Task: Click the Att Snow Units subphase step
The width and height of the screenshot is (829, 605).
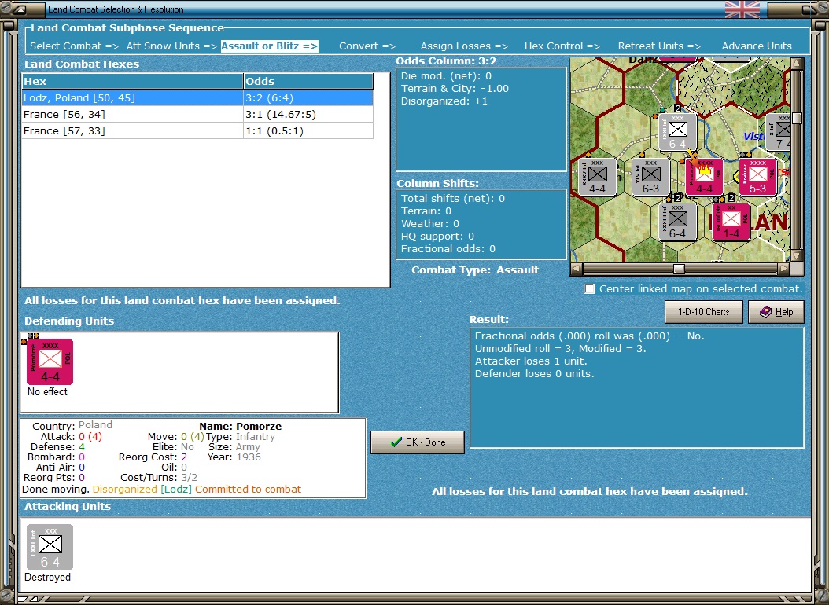Action: click(x=171, y=46)
